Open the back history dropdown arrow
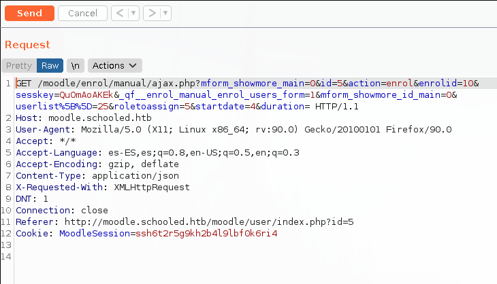 pos(133,13)
